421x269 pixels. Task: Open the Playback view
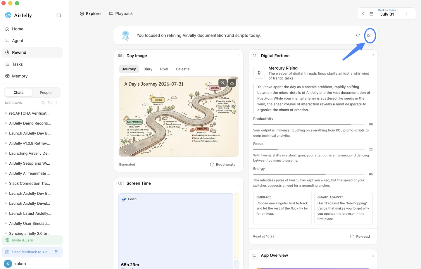121,13
